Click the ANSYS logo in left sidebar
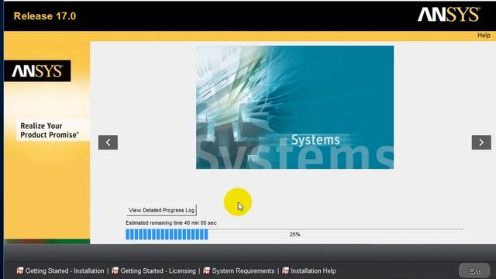Image resolution: width=496 pixels, height=279 pixels. (x=37, y=71)
